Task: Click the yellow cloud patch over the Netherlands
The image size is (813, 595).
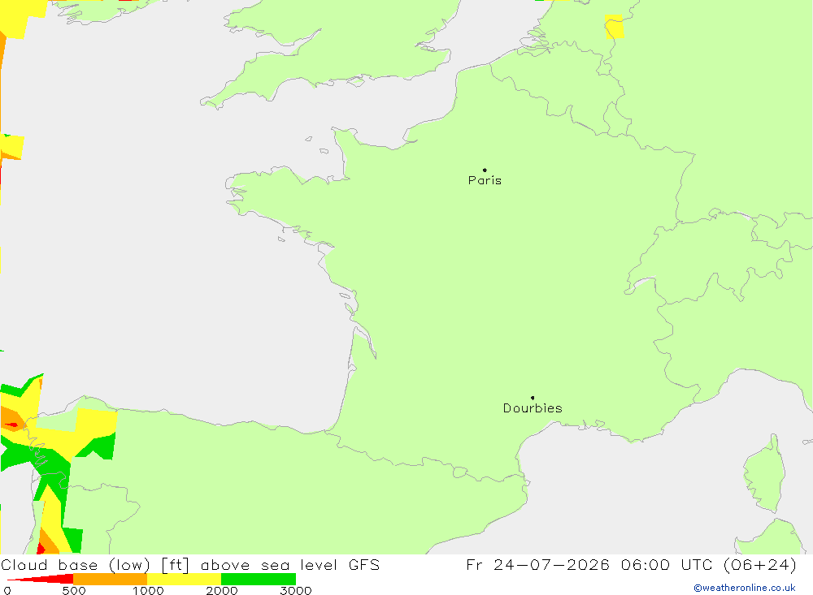Action: [x=614, y=27]
